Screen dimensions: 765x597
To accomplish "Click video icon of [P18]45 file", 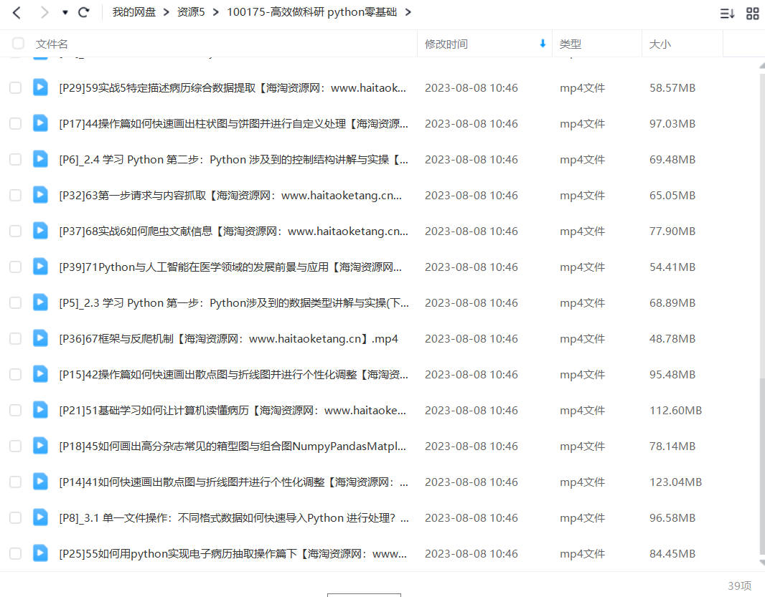I will [x=40, y=446].
